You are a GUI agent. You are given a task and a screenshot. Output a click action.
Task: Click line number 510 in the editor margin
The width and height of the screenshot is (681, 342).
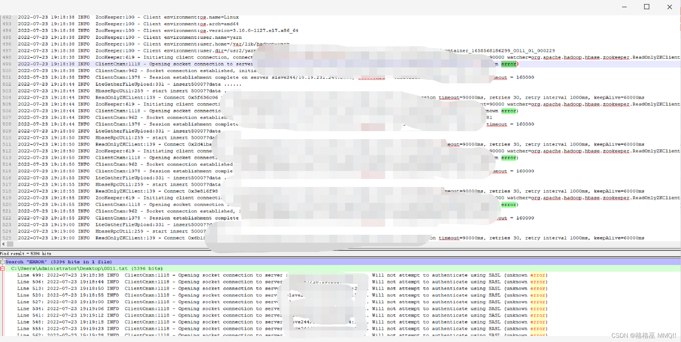(x=7, y=138)
